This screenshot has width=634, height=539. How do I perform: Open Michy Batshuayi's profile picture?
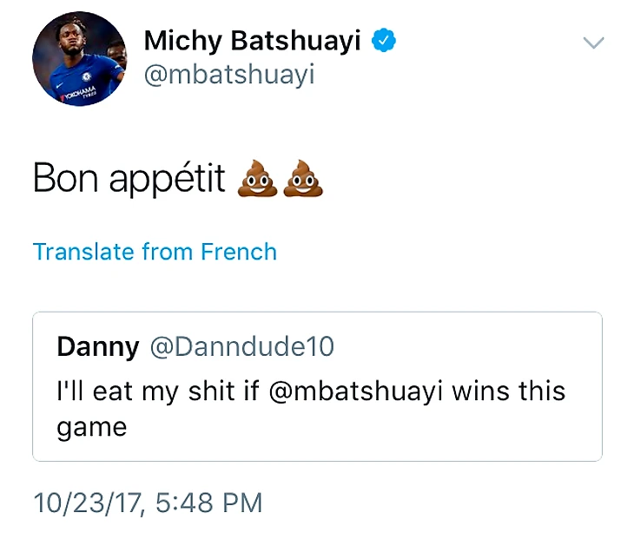[x=79, y=59]
